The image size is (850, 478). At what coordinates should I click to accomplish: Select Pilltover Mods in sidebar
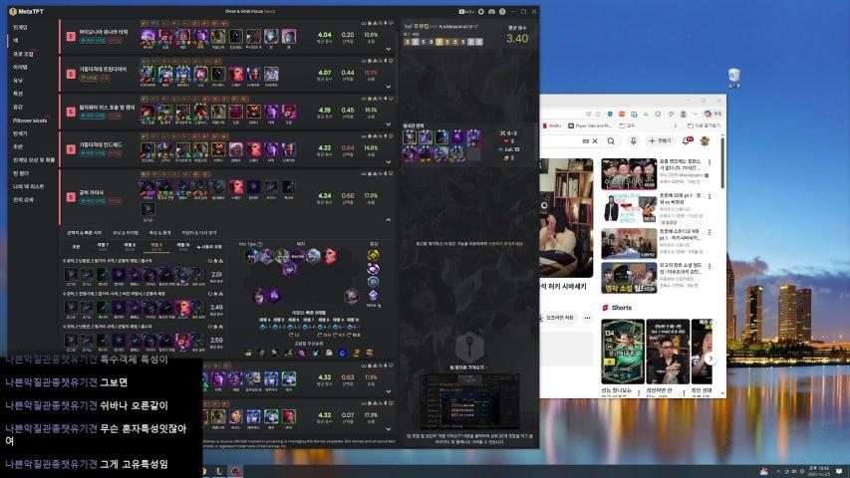coord(30,119)
